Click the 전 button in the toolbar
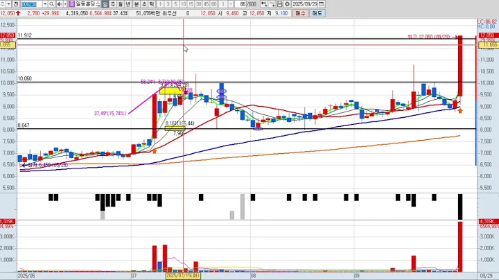Screen dimensions: 499x280 pos(15,4)
